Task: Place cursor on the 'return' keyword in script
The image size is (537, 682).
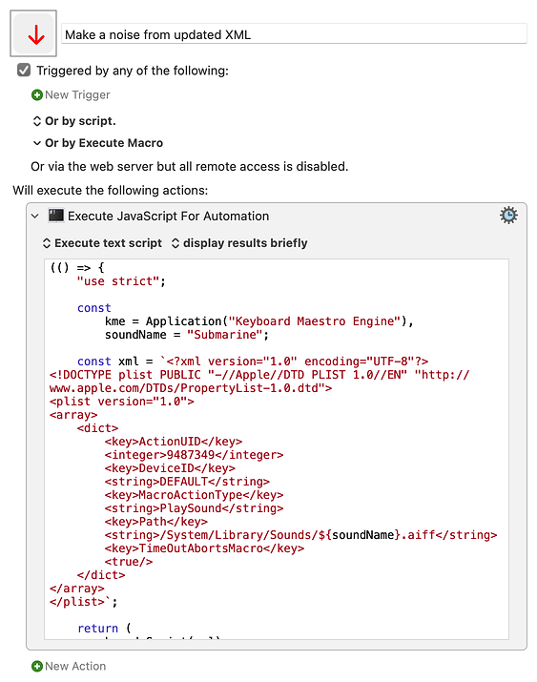Action: click(x=97, y=628)
